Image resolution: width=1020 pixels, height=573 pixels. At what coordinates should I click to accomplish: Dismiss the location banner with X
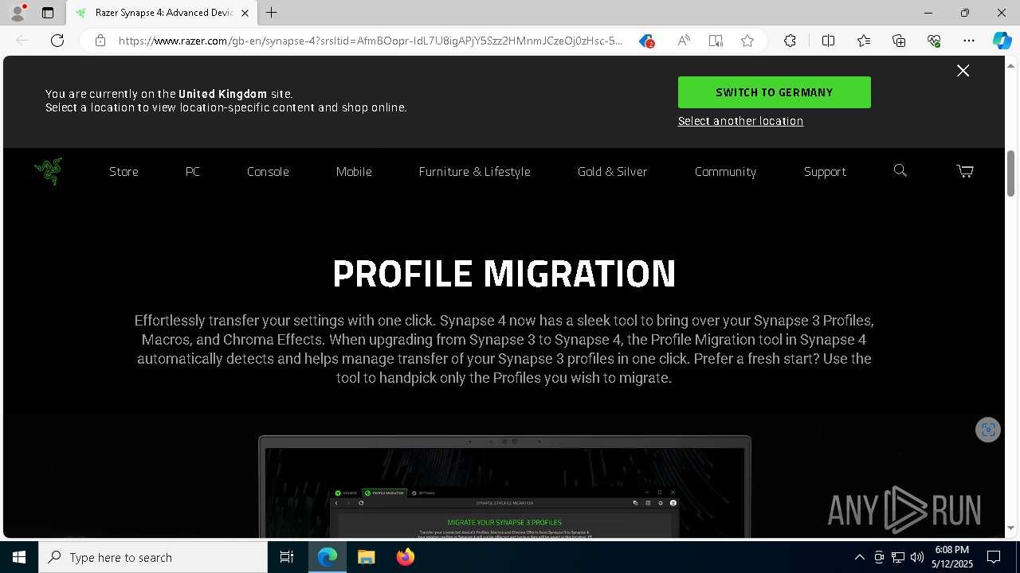[963, 71]
